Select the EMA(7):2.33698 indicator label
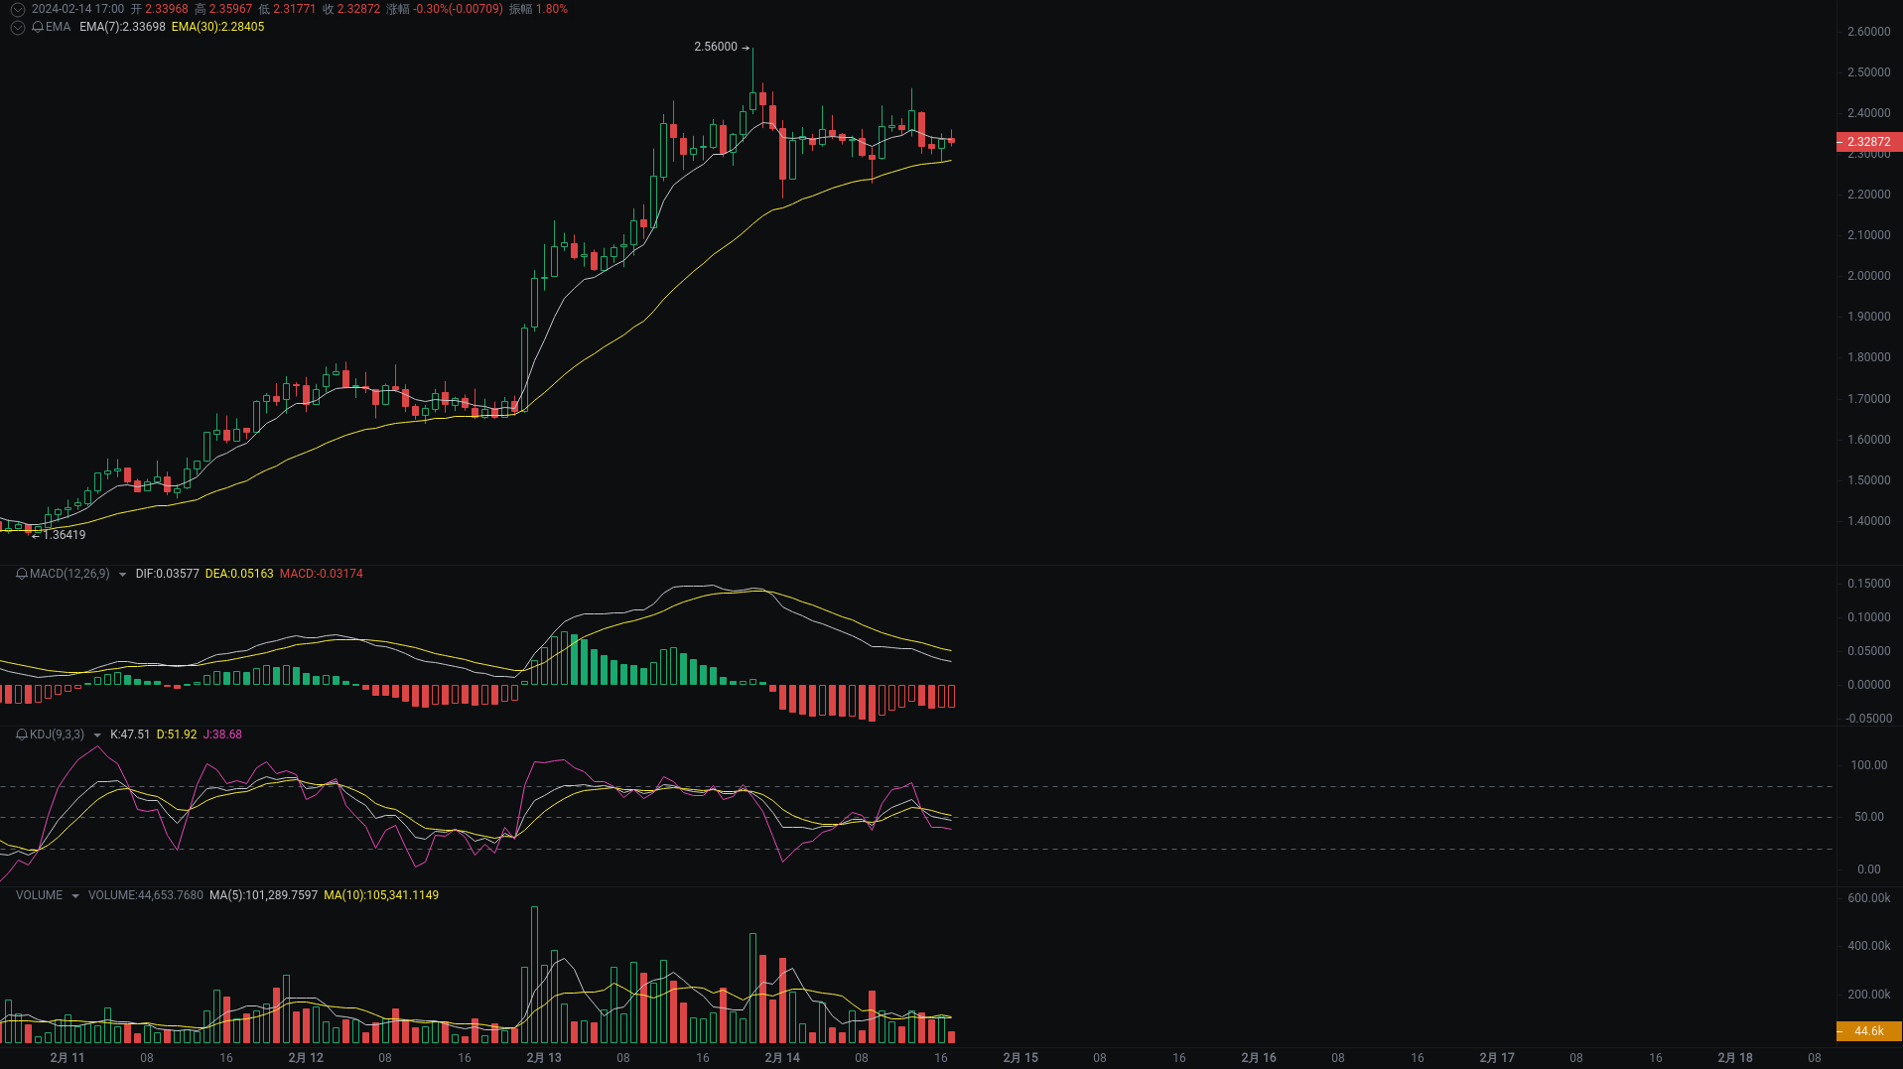1903x1069 pixels. pyautogui.click(x=121, y=27)
